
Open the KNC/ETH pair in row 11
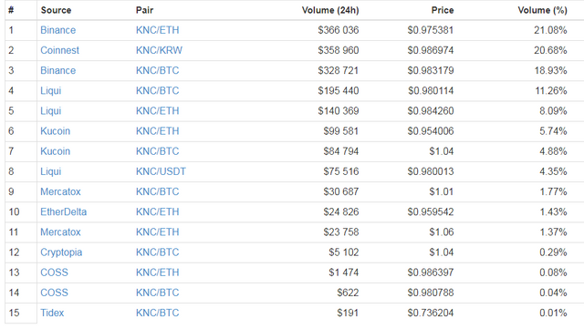click(x=157, y=231)
